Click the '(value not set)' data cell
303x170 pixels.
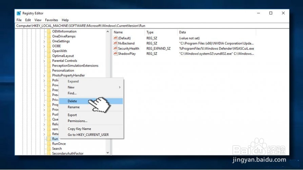(x=189, y=38)
